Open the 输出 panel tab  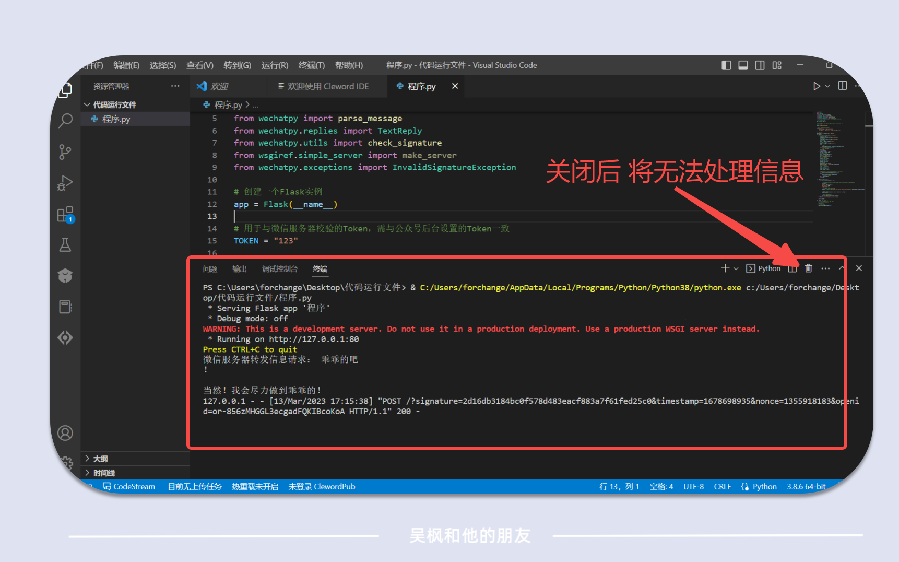[x=240, y=269]
